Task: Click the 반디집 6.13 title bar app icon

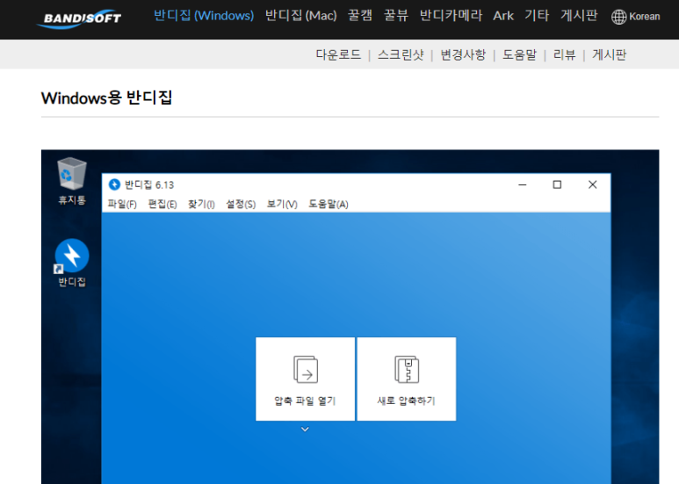Action: pyautogui.click(x=114, y=184)
